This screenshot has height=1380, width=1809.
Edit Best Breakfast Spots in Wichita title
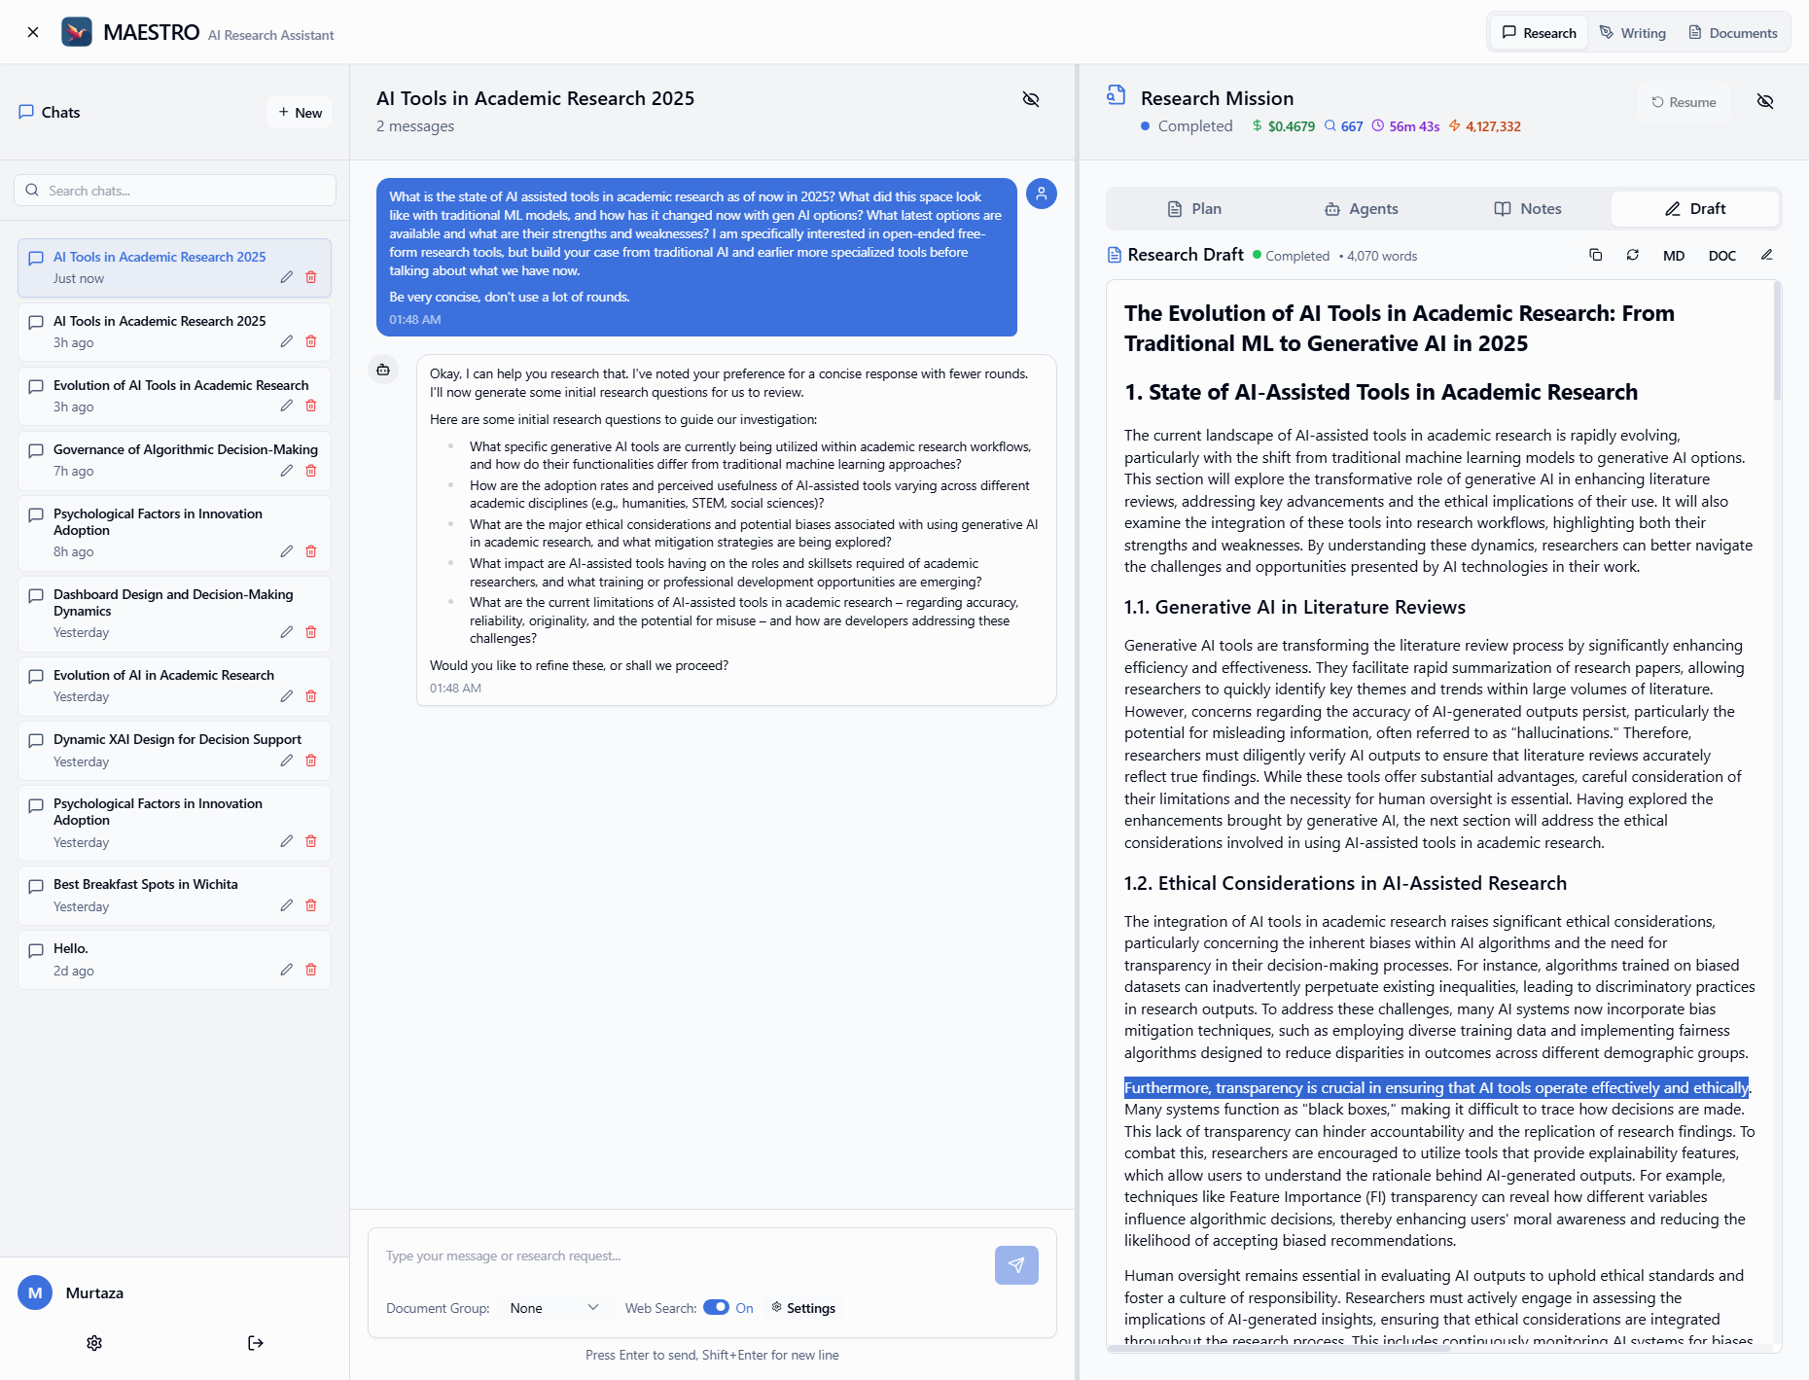286,905
